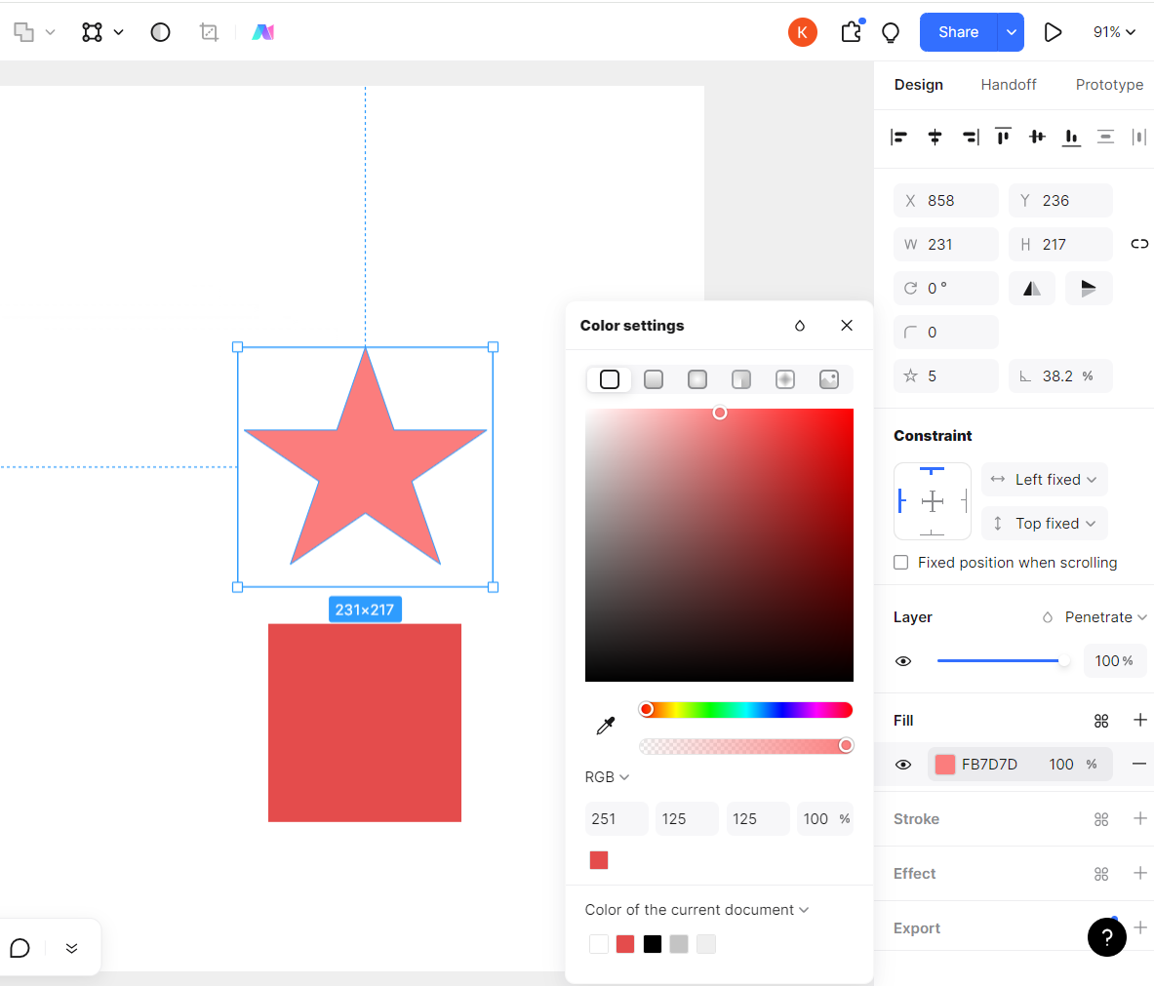Open the Effect style library icon

click(x=1101, y=874)
